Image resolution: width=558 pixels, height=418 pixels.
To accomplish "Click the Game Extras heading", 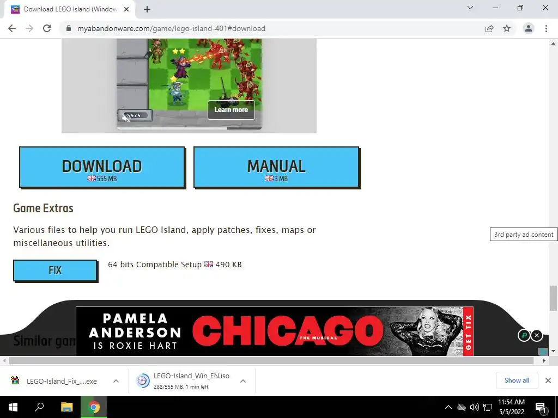I will coord(43,208).
